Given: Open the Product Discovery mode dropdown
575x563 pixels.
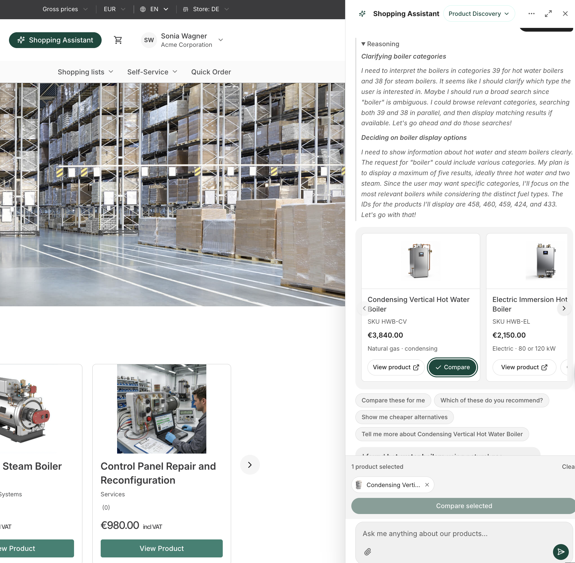Looking at the screenshot, I should (479, 14).
